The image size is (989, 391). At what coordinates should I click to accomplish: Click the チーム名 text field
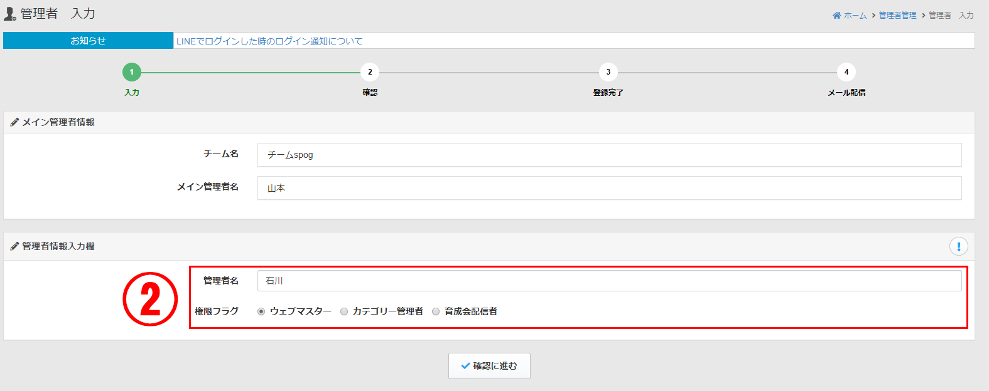pyautogui.click(x=609, y=155)
